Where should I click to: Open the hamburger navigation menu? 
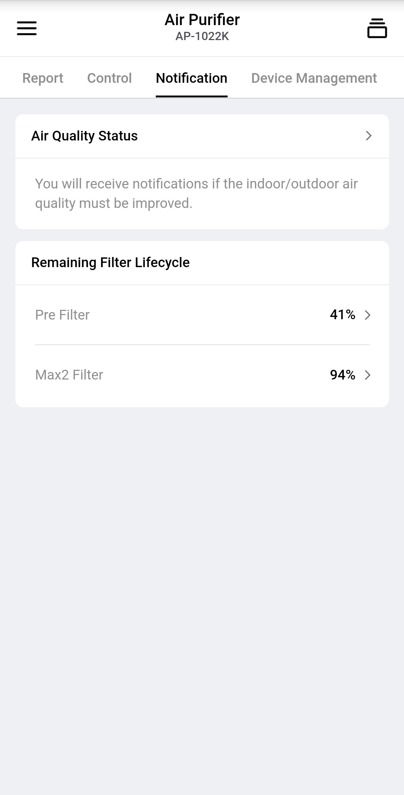coord(27,28)
